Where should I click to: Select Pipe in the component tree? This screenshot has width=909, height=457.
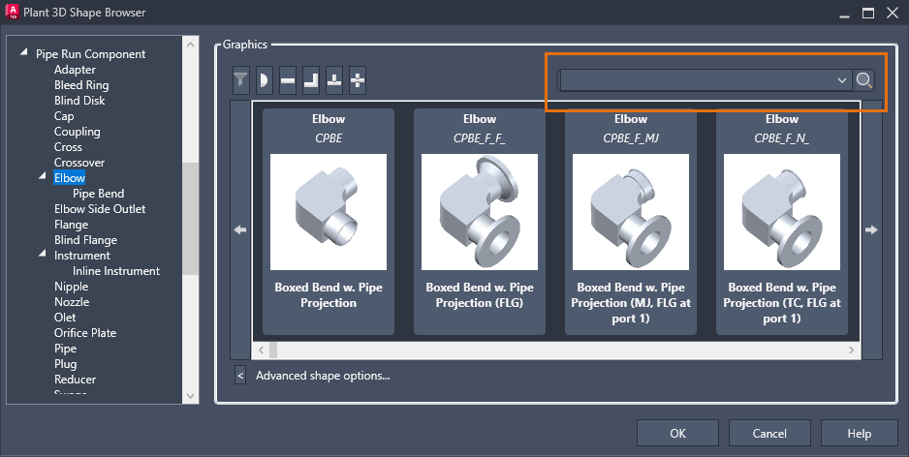[x=65, y=349]
